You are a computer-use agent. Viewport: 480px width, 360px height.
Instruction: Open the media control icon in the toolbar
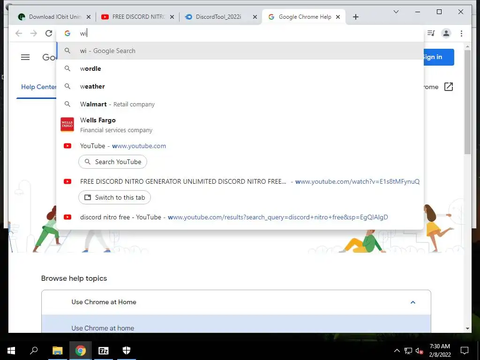(431, 33)
